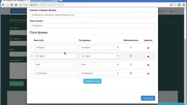
Task: Reload the page with refresh icon
Action: (x=12, y=5)
